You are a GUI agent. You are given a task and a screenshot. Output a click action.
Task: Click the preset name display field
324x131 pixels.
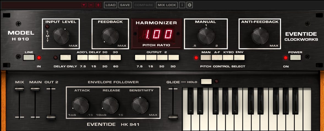(x=41, y=5)
